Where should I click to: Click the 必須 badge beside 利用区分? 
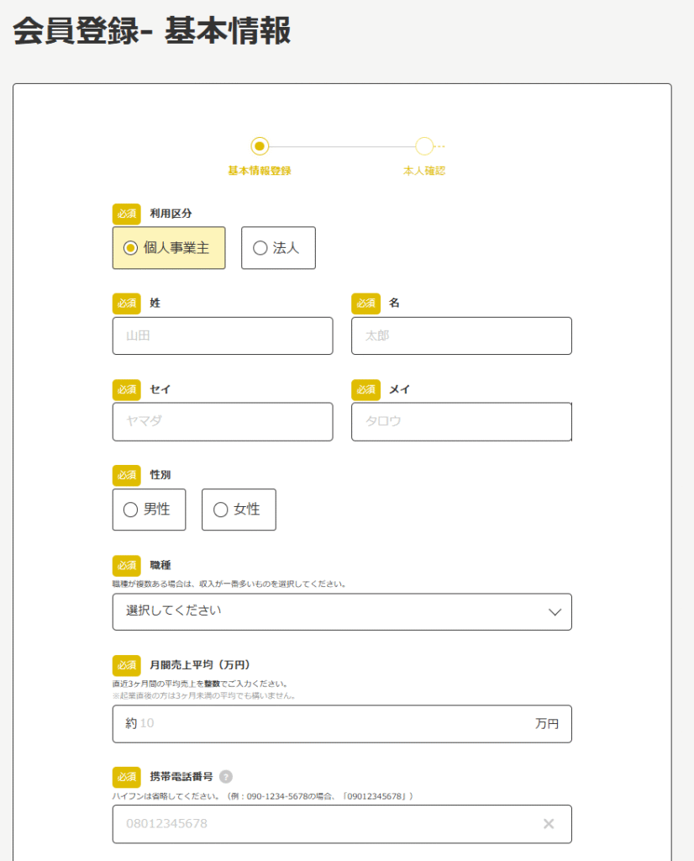pyautogui.click(x=127, y=214)
